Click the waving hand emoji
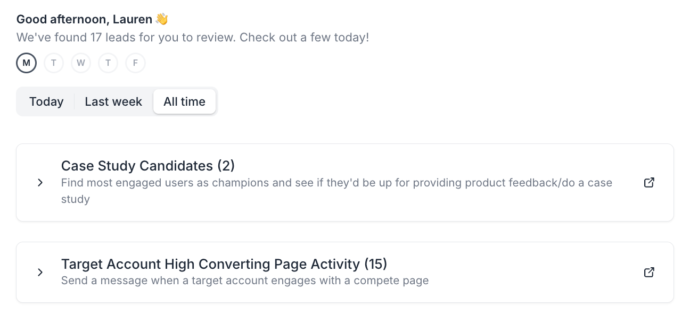 click(162, 20)
